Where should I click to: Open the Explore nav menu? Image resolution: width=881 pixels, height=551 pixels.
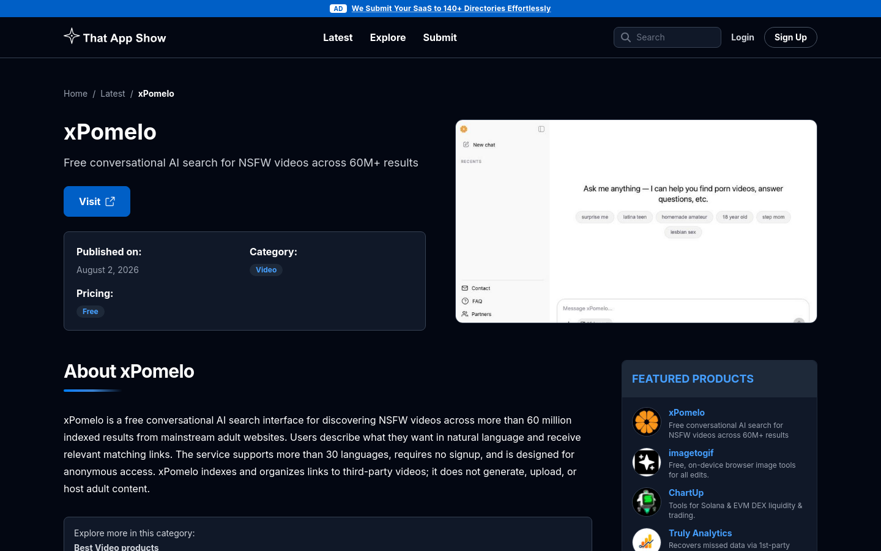click(x=388, y=37)
